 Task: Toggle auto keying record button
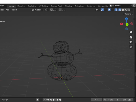(38, 100)
